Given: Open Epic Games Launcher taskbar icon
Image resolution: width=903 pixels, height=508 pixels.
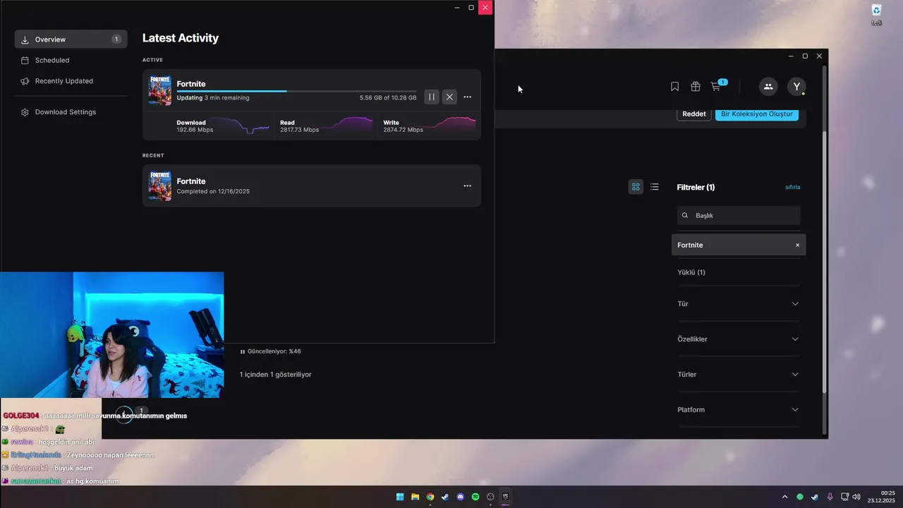Looking at the screenshot, I should (x=506, y=497).
